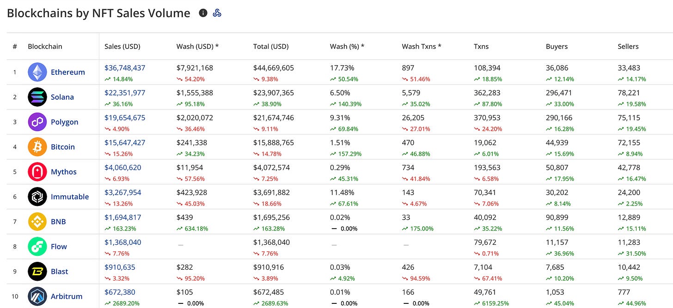This screenshot has height=308, width=673.
Task: Click the Arbitrum logo icon
Action: 37,296
